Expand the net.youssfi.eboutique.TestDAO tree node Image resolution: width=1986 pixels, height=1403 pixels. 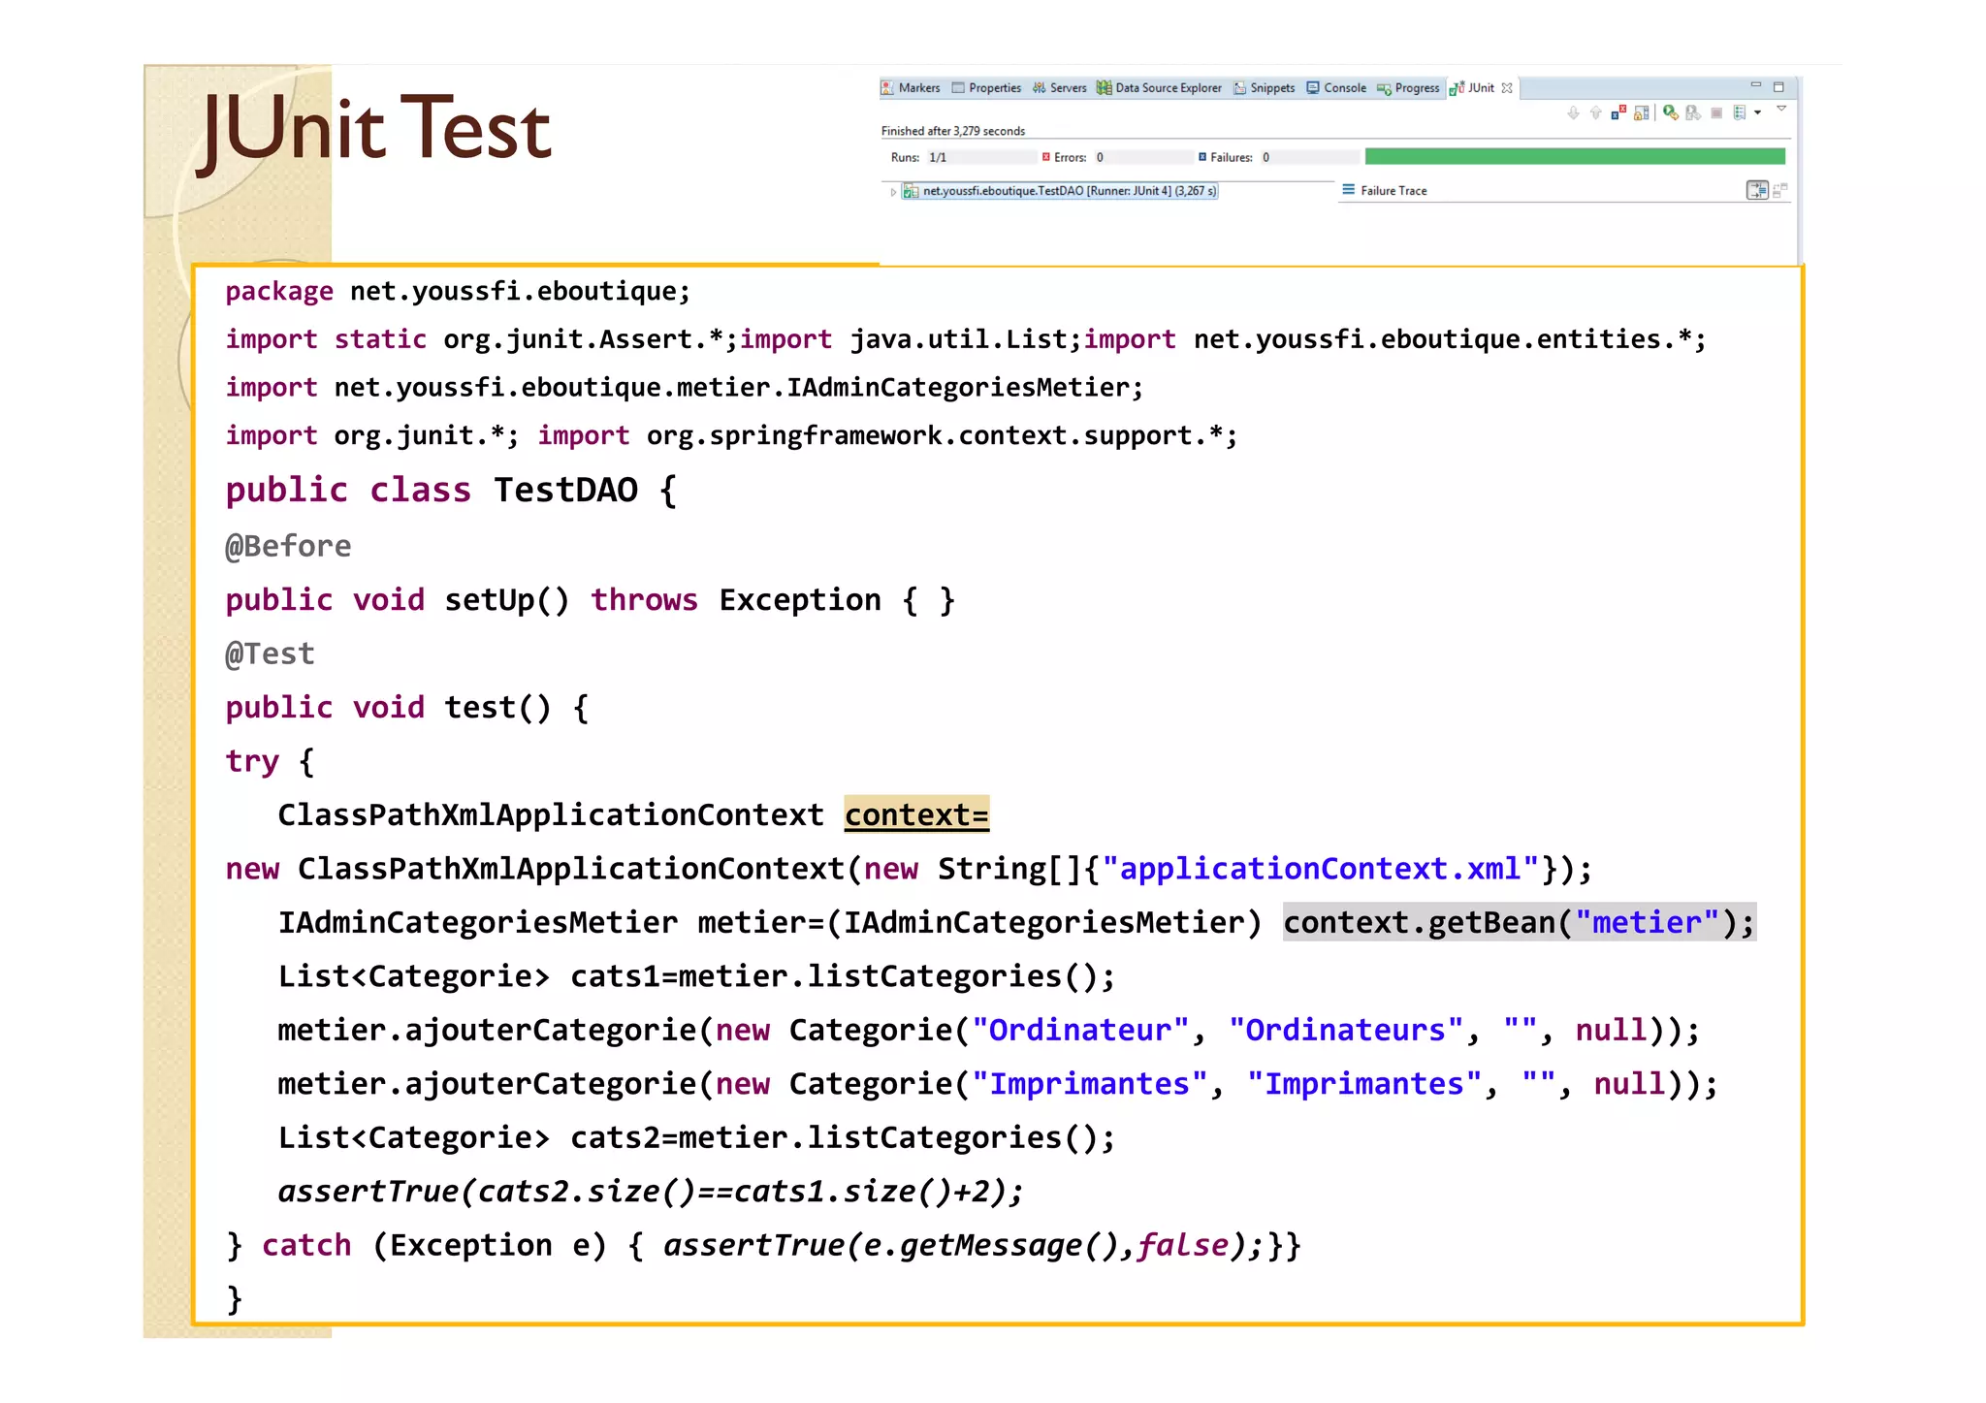[893, 192]
